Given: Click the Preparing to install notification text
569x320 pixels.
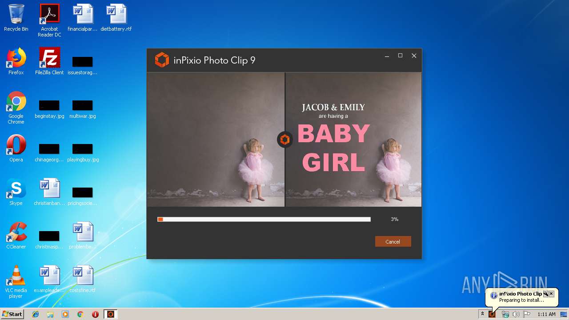Looking at the screenshot, I should click(521, 300).
